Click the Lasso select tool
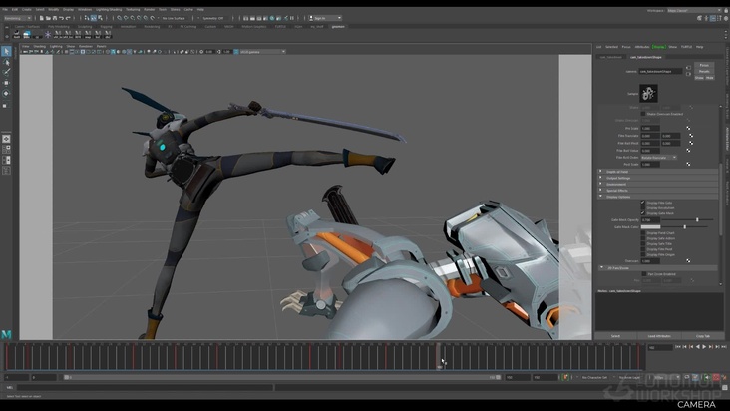Viewport: 730px width, 411px height. (x=6, y=61)
